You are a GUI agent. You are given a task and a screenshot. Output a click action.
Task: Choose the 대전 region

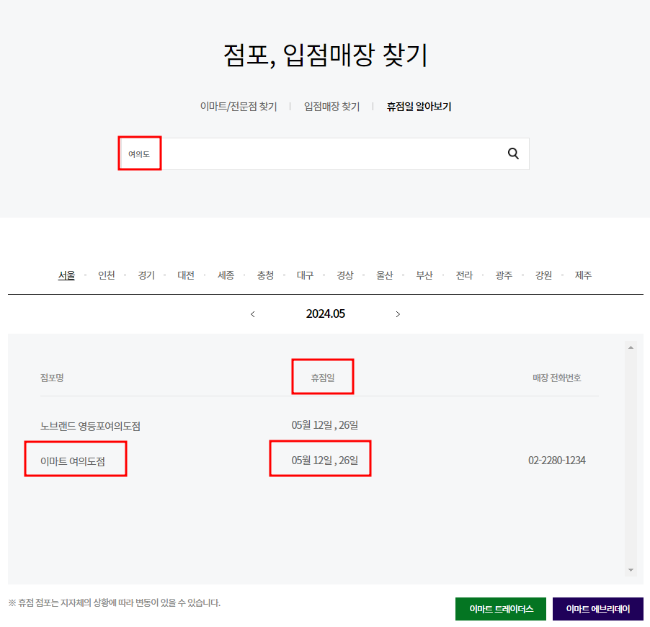point(185,275)
